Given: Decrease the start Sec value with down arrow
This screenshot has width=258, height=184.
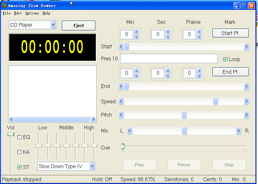Looking at the screenshot, I should [x=168, y=37].
